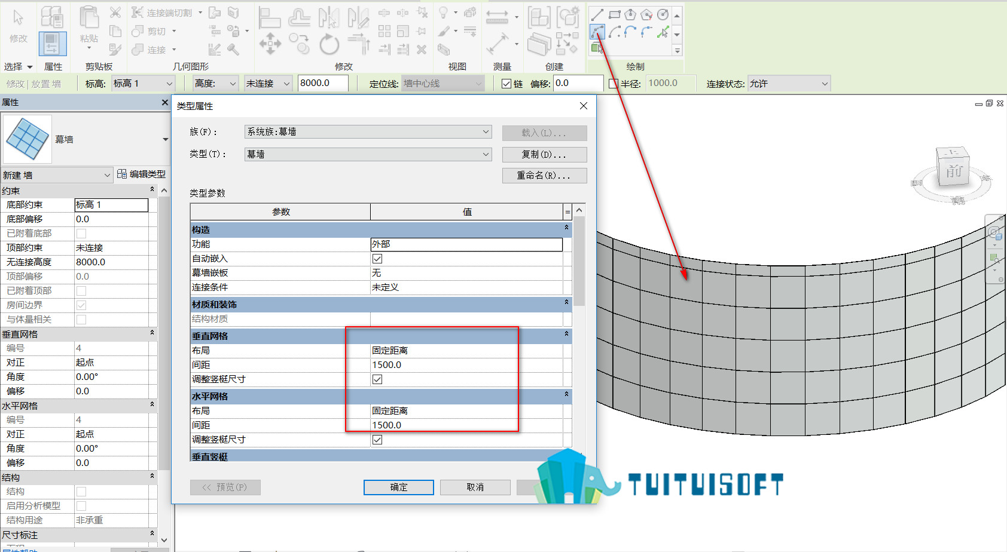Select the Align tool icon
Screen dimensions: 1007x552
270,17
